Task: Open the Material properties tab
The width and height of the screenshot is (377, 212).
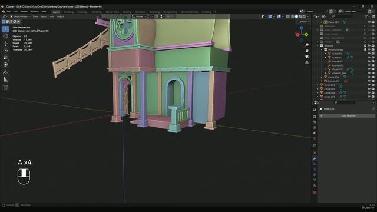Action: click(315, 186)
